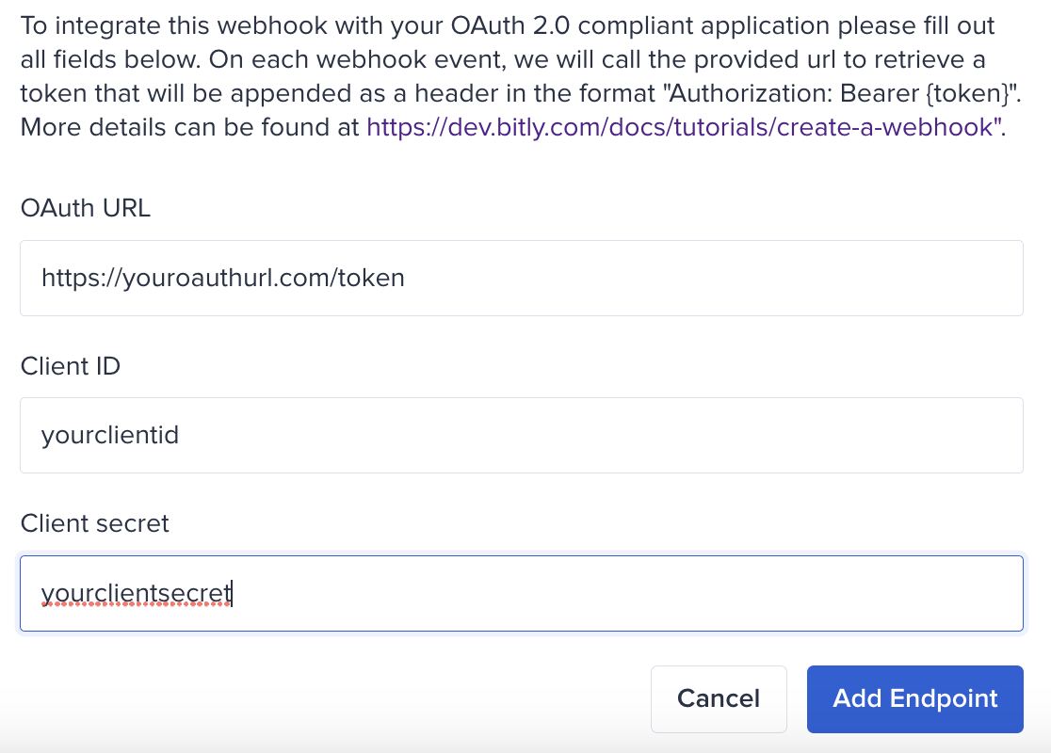Click the Client ID field label

click(x=70, y=366)
